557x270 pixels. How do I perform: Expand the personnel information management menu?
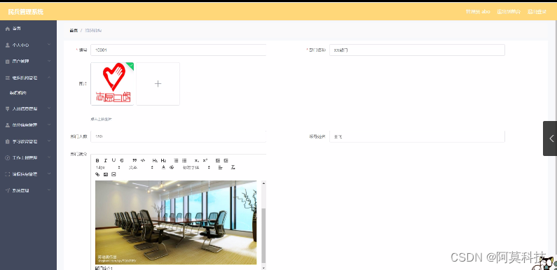click(28, 109)
